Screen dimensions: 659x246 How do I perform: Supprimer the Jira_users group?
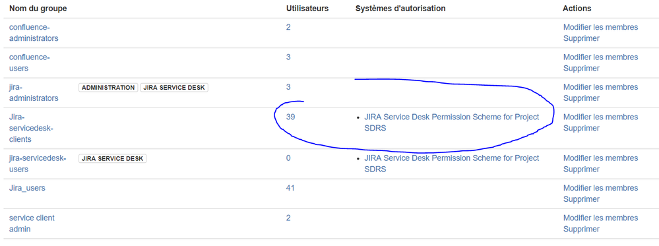point(581,199)
